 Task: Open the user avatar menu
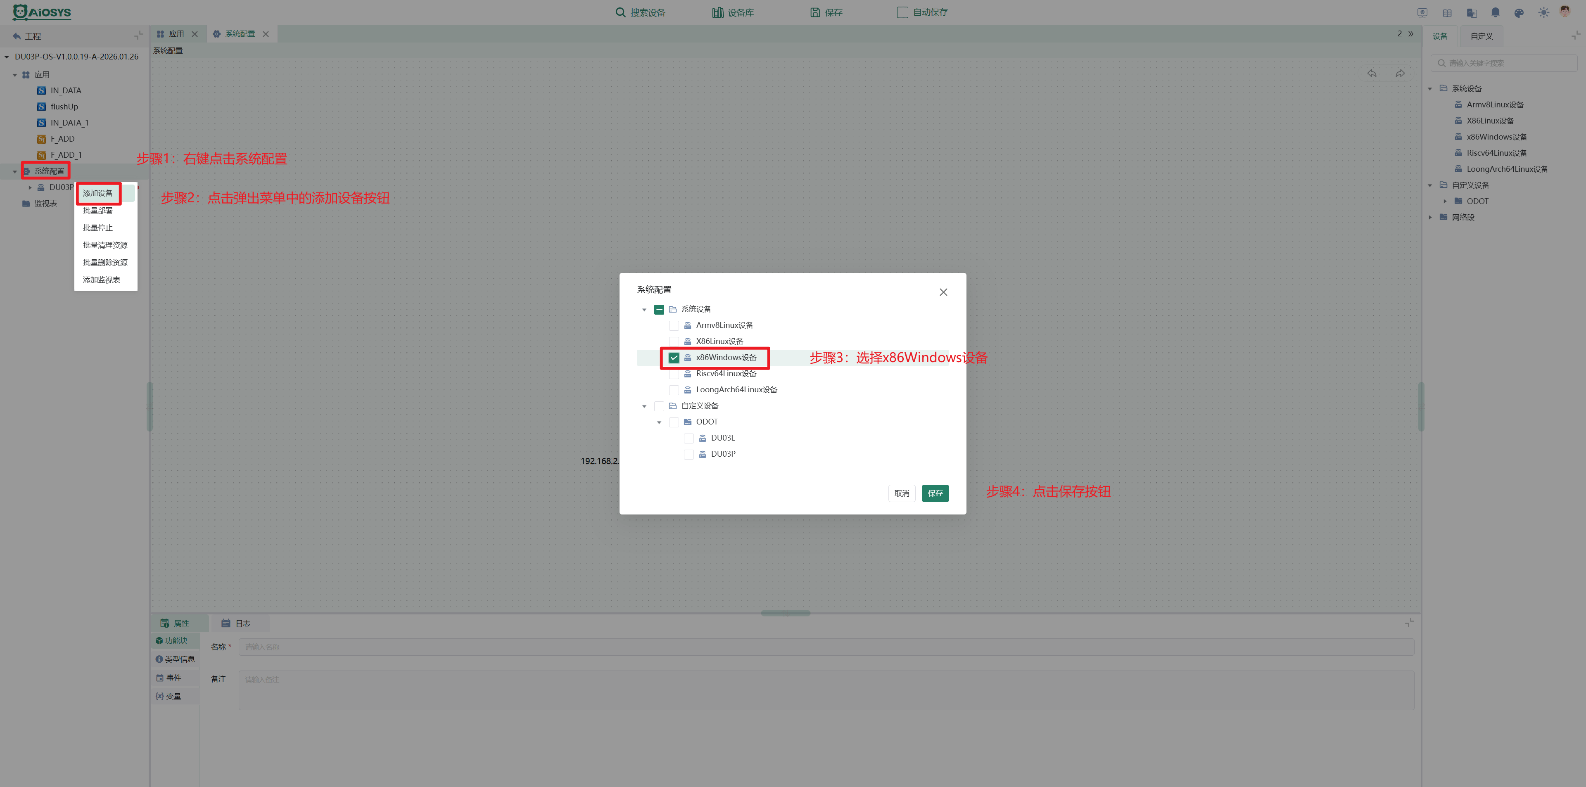[1565, 12]
